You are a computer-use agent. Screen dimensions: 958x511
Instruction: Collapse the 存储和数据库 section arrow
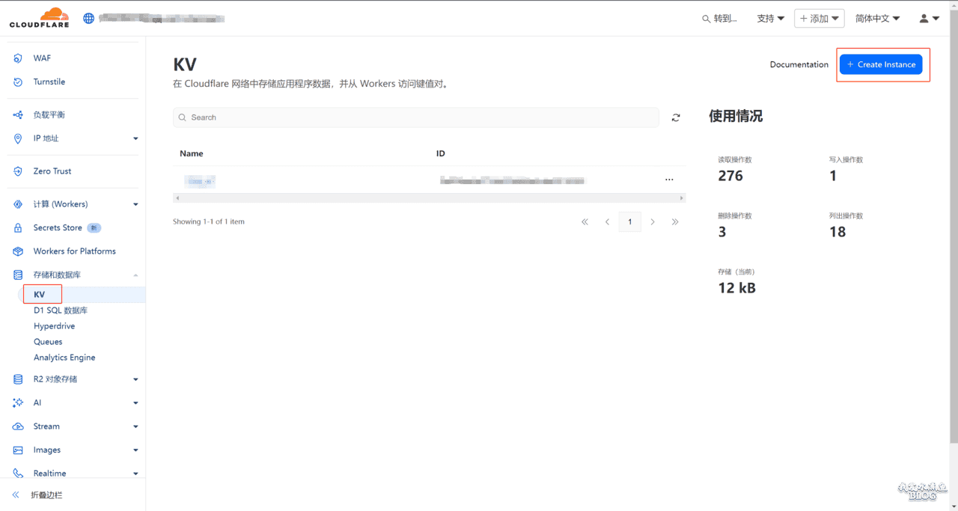pyautogui.click(x=135, y=275)
